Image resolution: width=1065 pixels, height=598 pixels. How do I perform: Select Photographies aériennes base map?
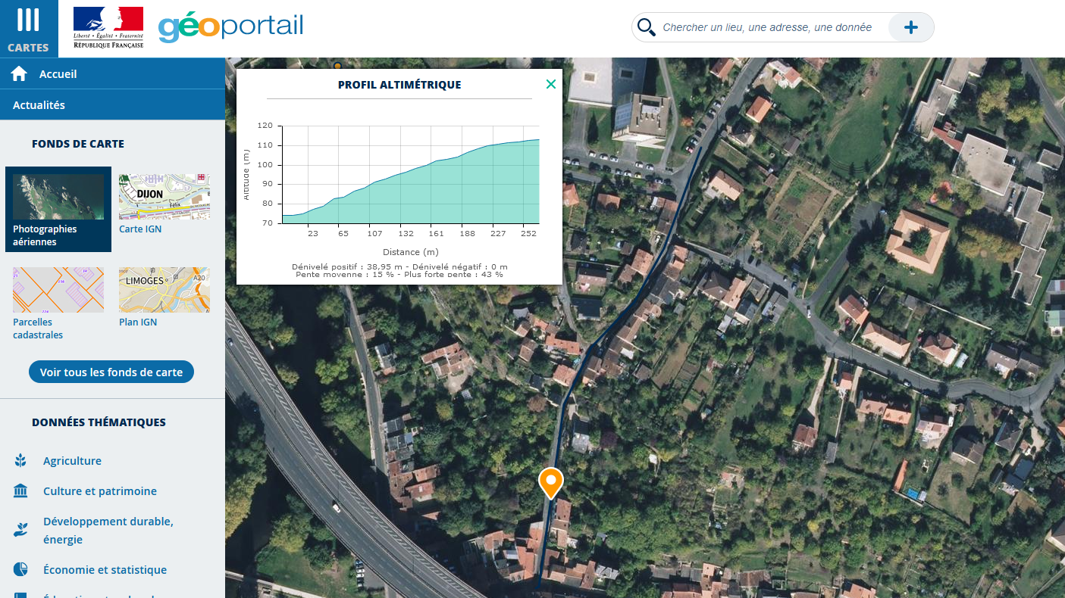58,209
